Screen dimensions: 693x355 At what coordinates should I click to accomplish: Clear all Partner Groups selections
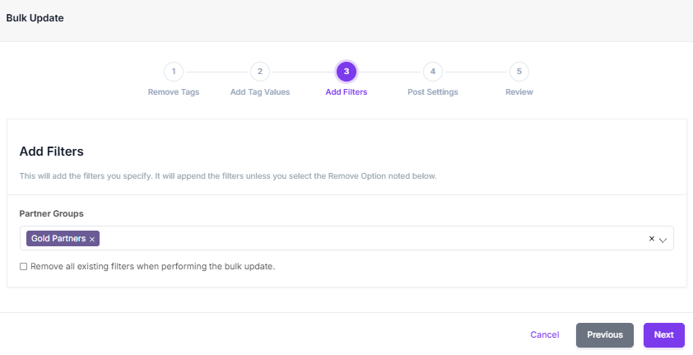(652, 239)
